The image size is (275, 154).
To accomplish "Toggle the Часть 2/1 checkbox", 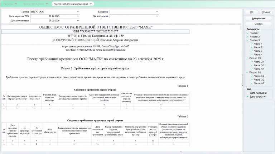I will pos(252,62).
